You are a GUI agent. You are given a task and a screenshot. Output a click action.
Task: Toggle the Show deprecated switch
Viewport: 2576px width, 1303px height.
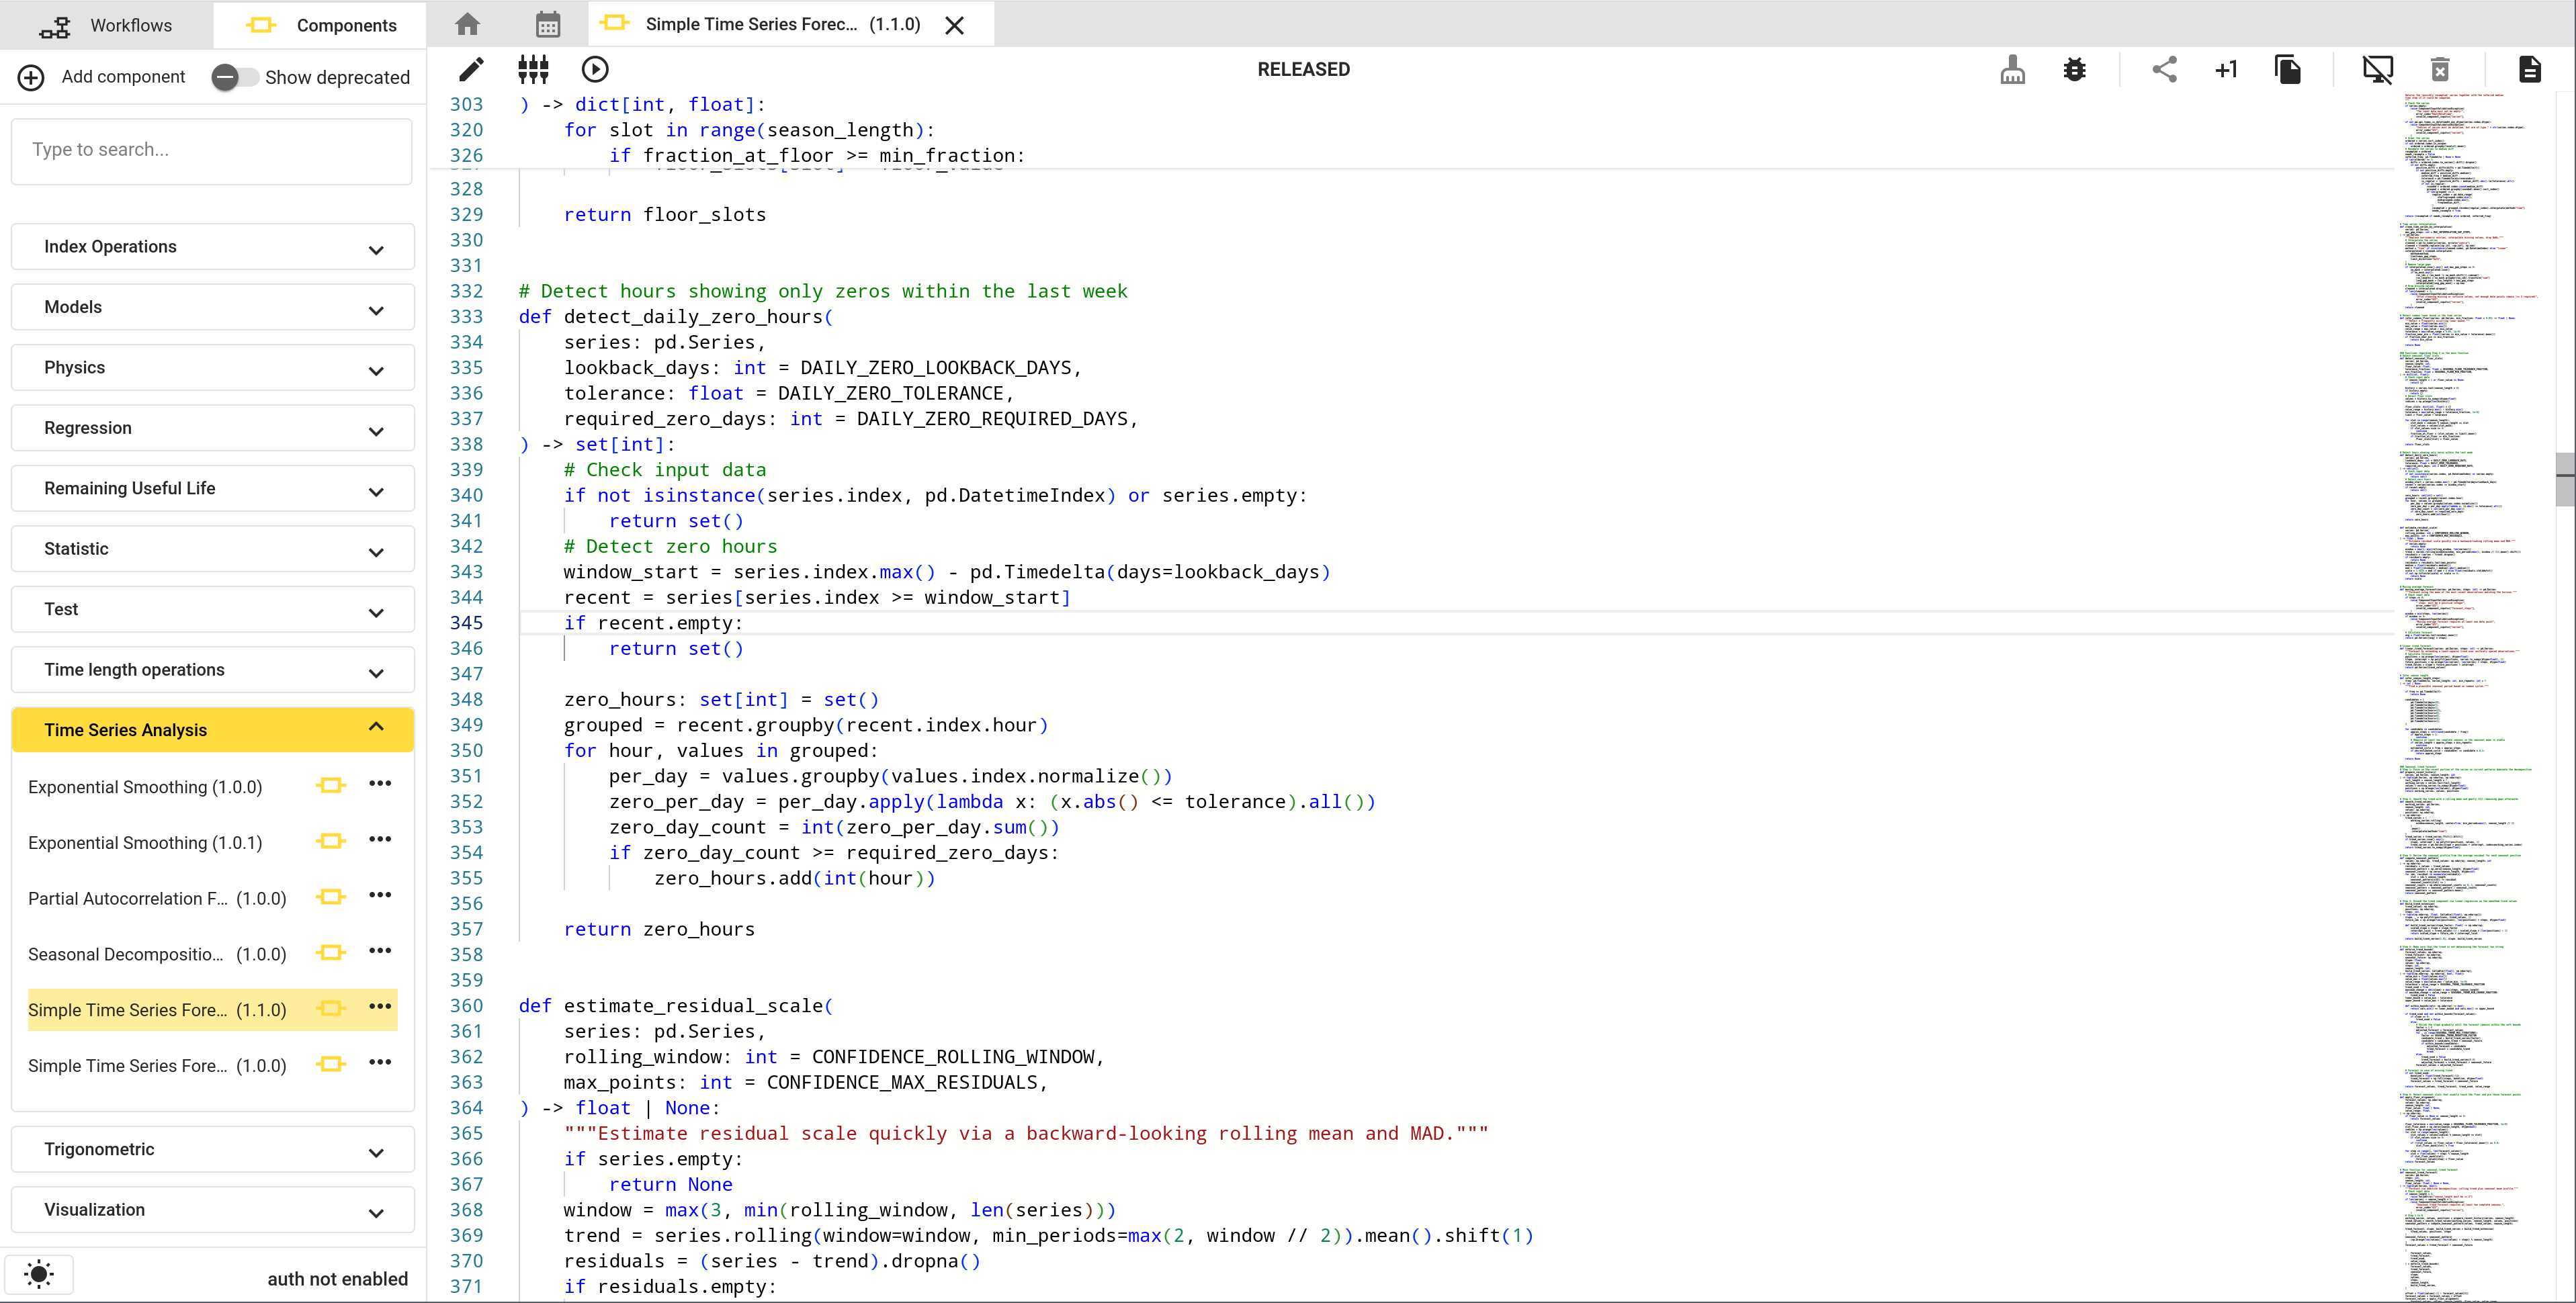pyautogui.click(x=235, y=77)
